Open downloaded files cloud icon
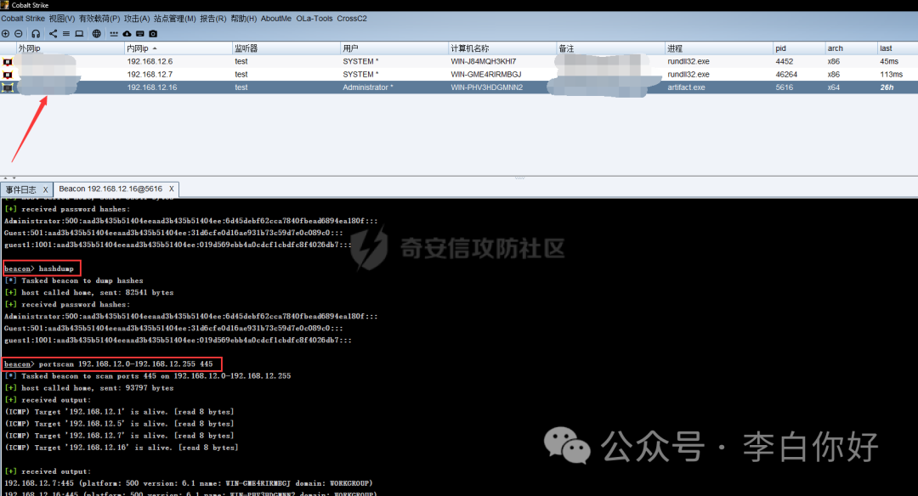Viewport: 918px width, 496px height. tap(127, 34)
